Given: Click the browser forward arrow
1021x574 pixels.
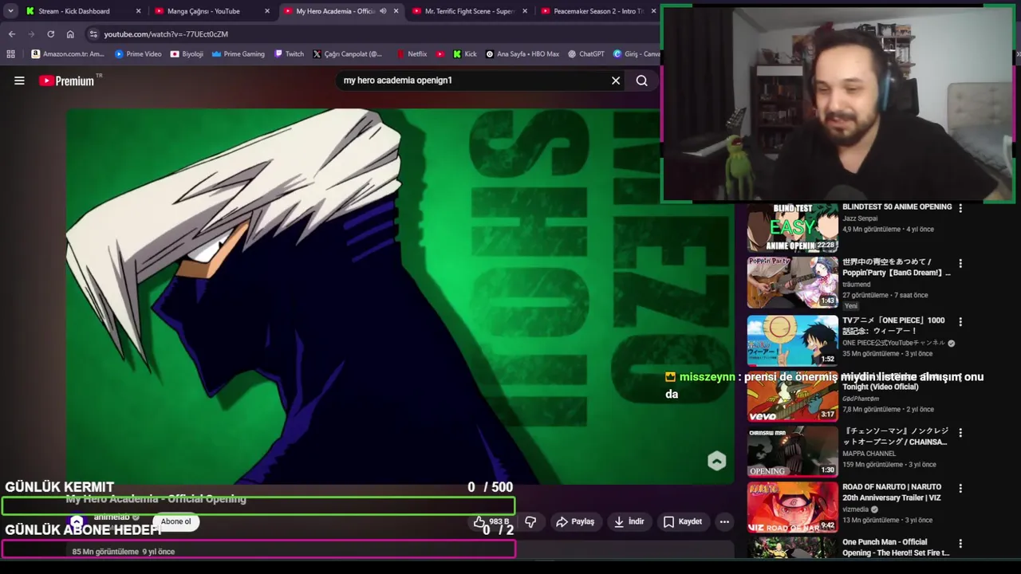Looking at the screenshot, I should point(31,34).
